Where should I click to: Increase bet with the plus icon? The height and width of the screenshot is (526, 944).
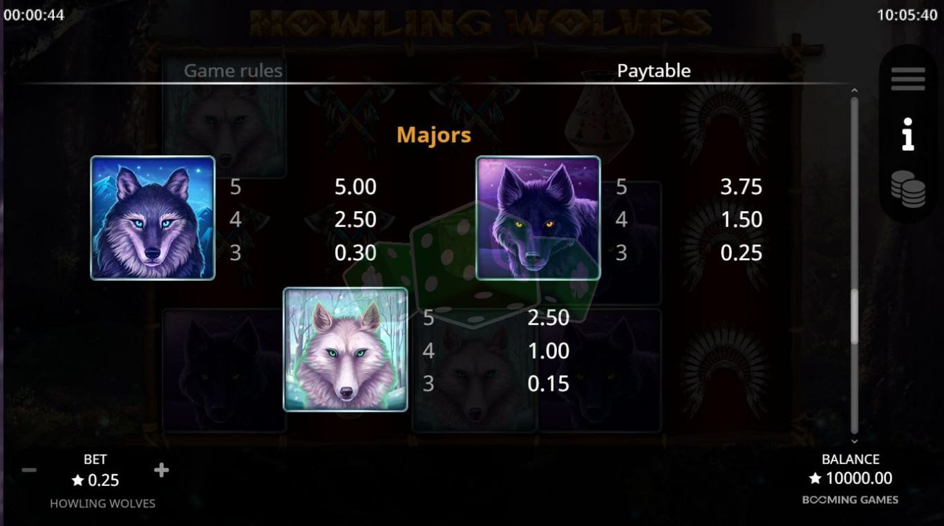(x=161, y=470)
